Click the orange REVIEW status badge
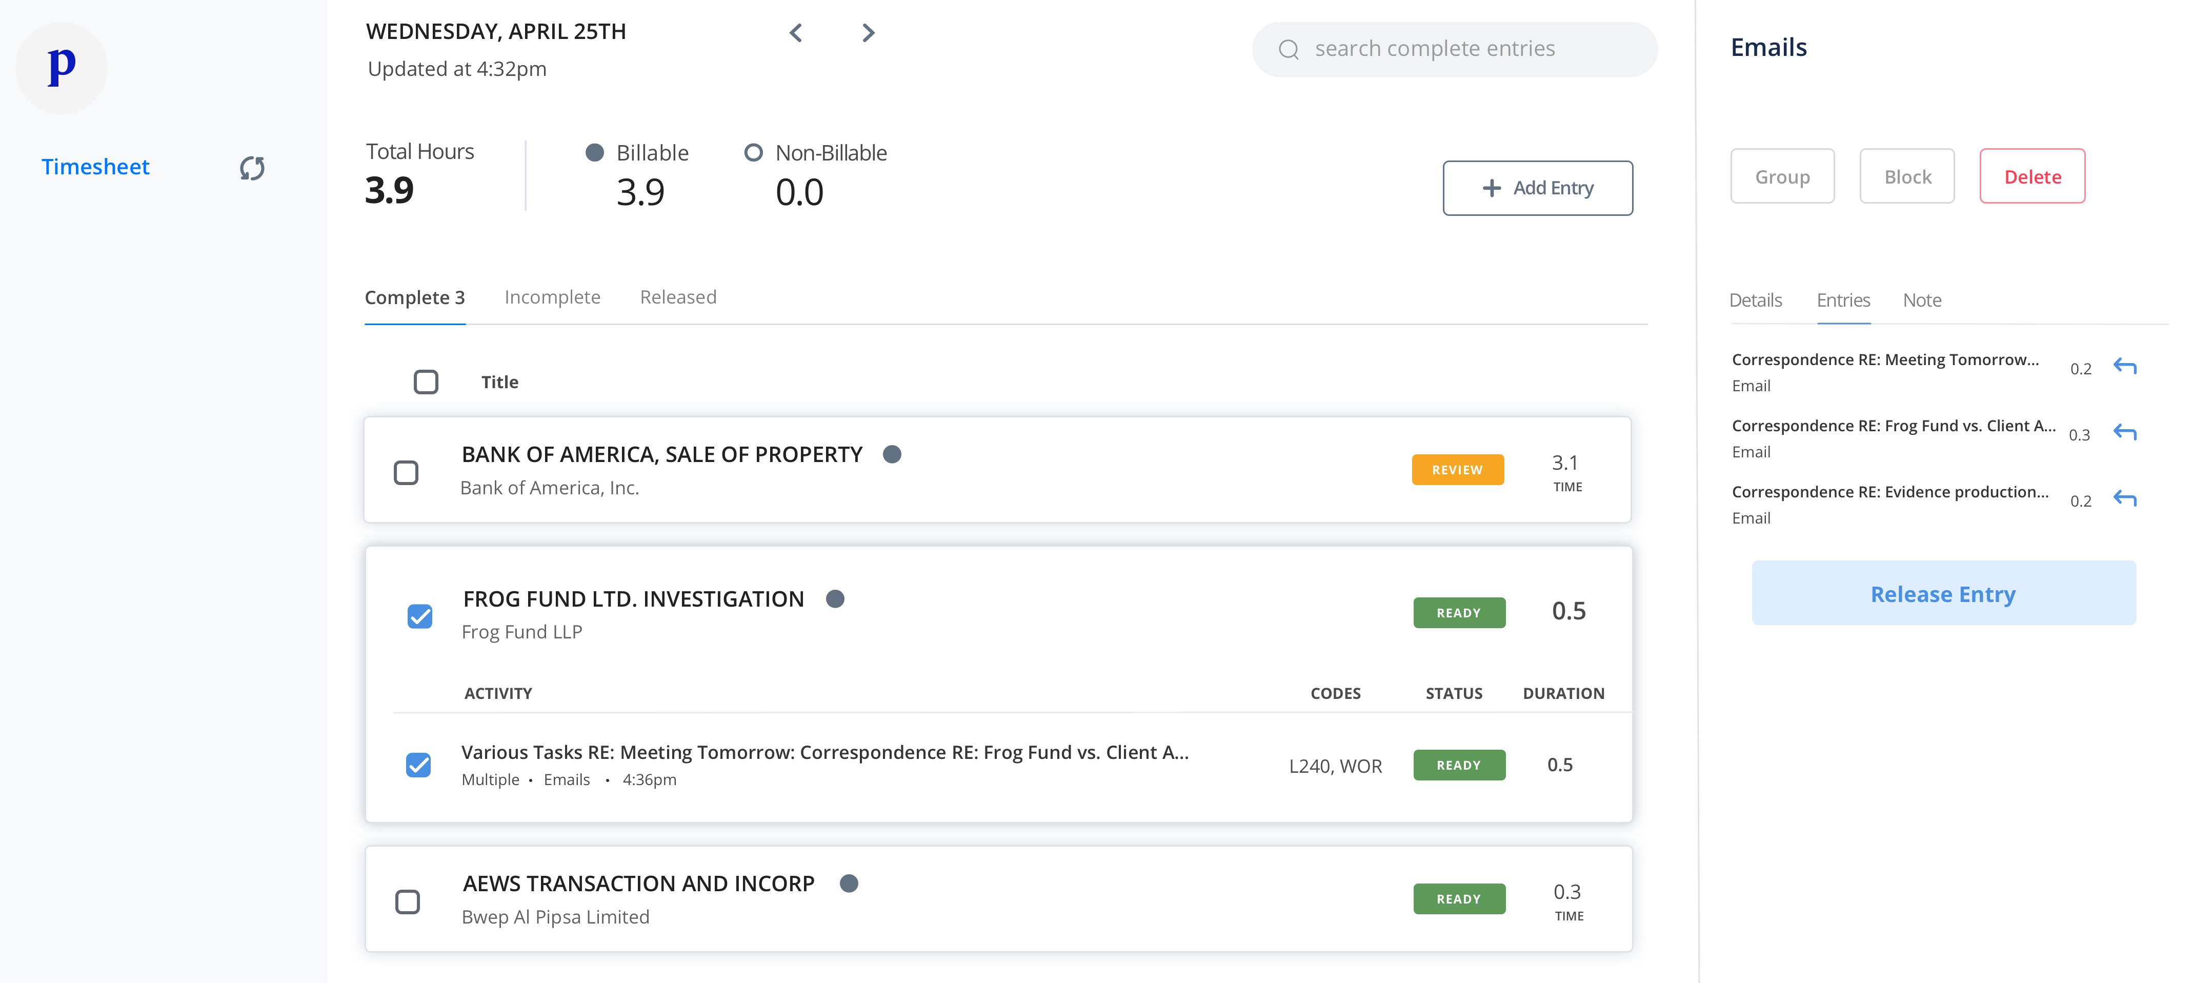This screenshot has width=2192, height=983. 1457,470
